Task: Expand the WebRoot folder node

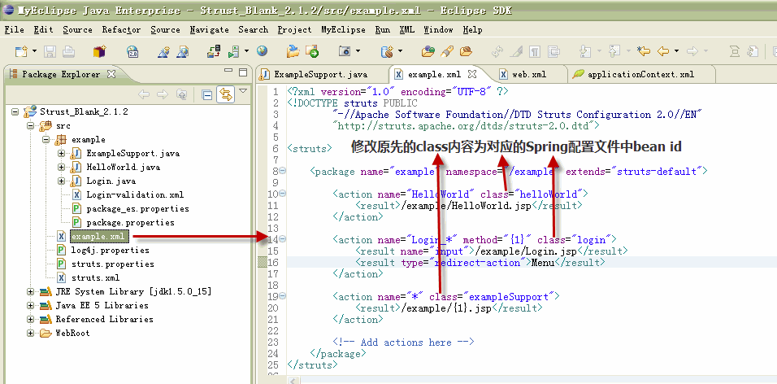Action: coord(31,333)
